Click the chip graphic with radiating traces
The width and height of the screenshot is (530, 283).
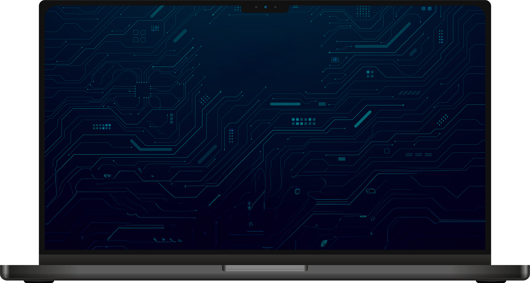[x=142, y=90]
